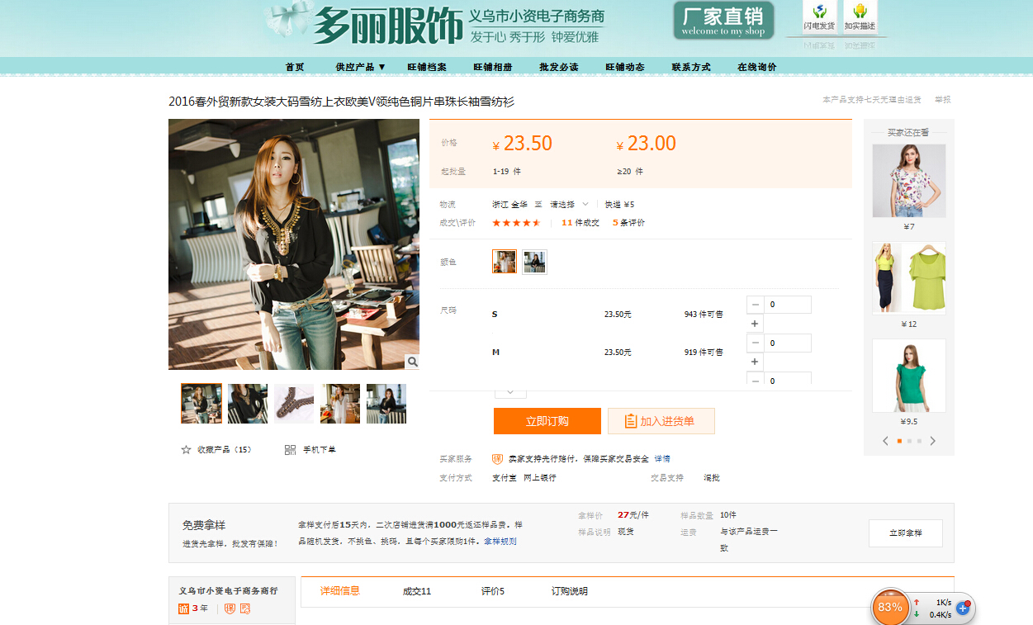
Task: Select the white blouse product thumbnail
Action: (340, 404)
